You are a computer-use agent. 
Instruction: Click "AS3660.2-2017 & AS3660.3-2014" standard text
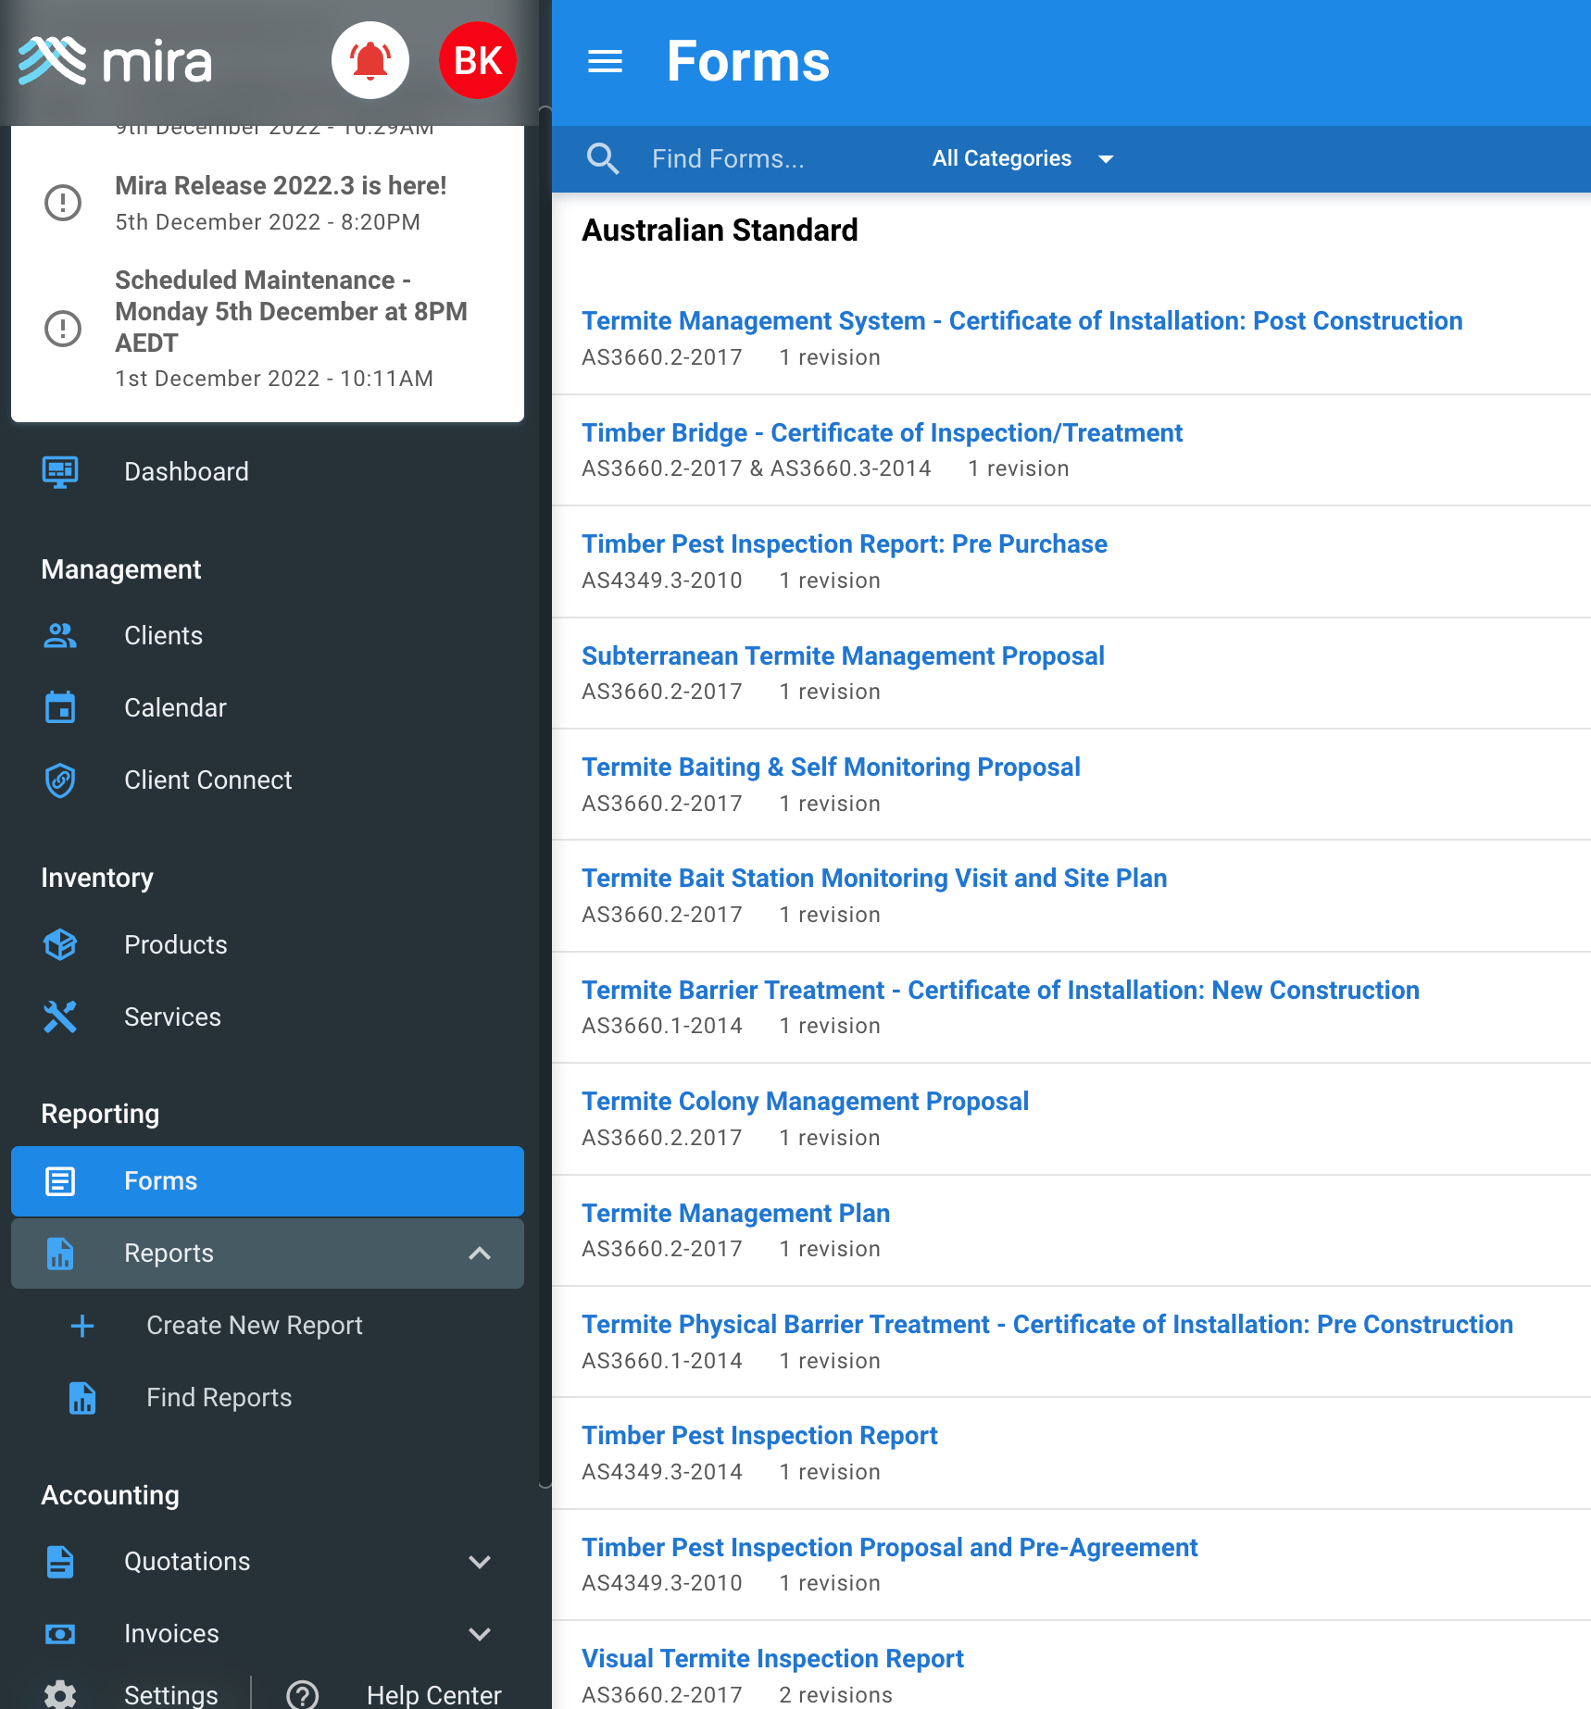point(756,468)
